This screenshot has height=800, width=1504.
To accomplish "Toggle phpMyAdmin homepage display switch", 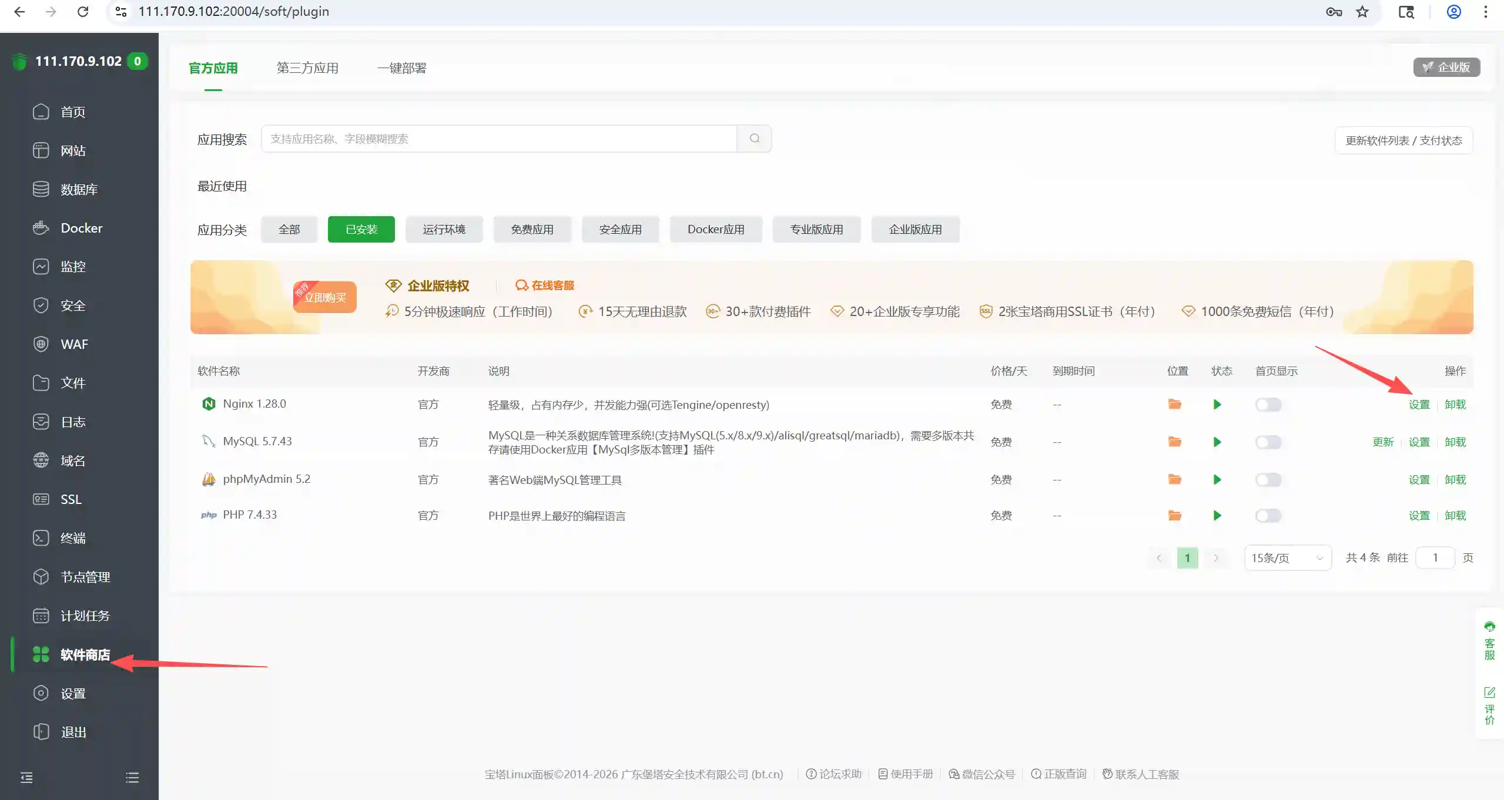I will 1268,479.
